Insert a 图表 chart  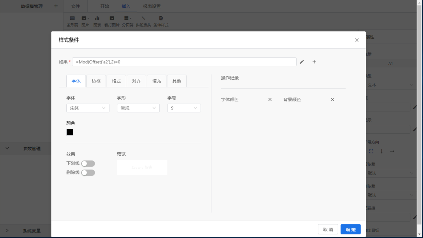coord(97,21)
